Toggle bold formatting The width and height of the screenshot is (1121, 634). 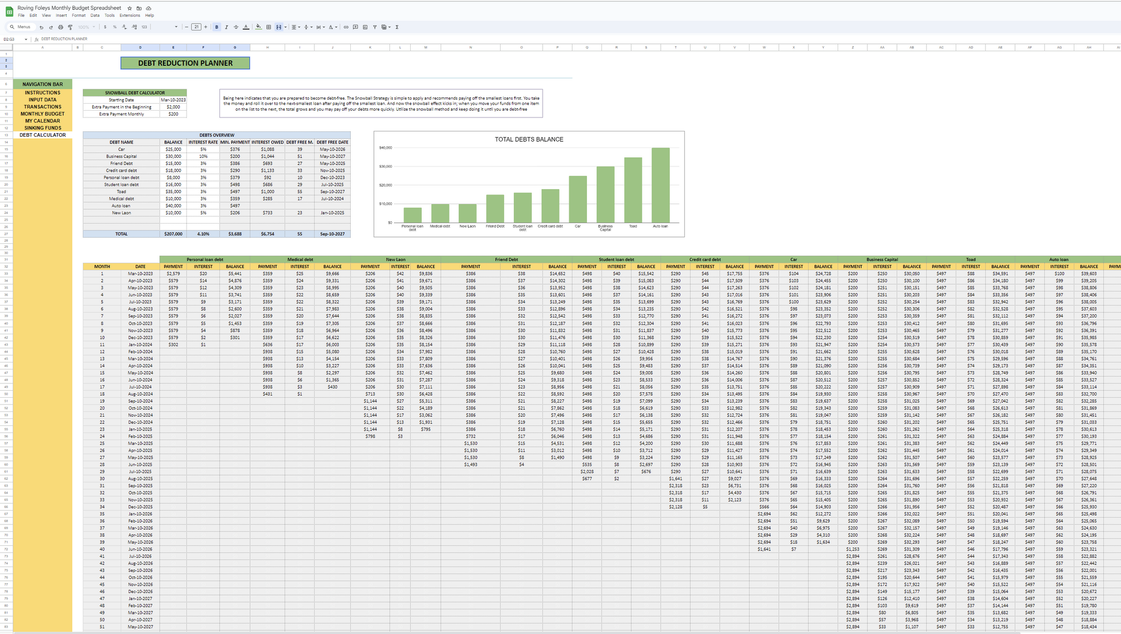(x=217, y=27)
